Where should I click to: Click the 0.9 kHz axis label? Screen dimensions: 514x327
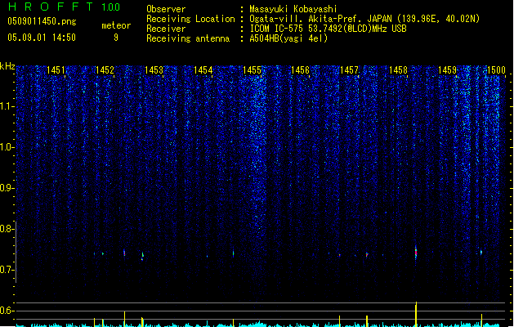pyautogui.click(x=7, y=188)
